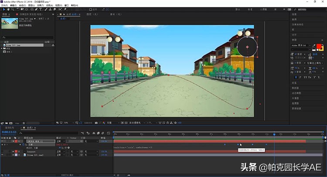Viewport: 327px width, 177px height.
Task: Select the Rotation tool
Action: pyautogui.click(x=18, y=10)
